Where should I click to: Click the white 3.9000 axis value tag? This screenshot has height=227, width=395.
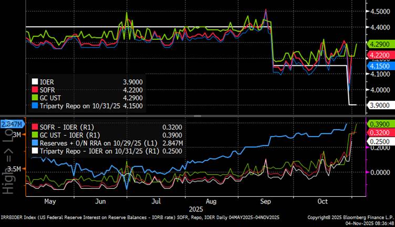[x=379, y=105]
